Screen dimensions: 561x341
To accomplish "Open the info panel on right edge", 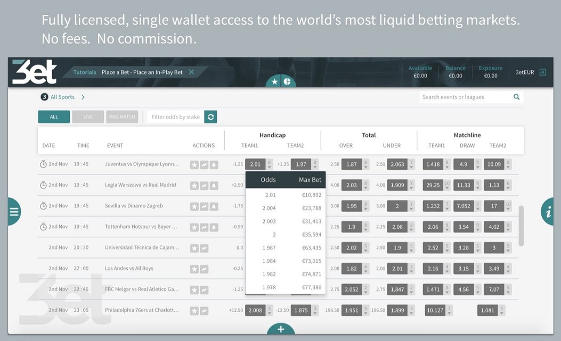I will (x=547, y=212).
